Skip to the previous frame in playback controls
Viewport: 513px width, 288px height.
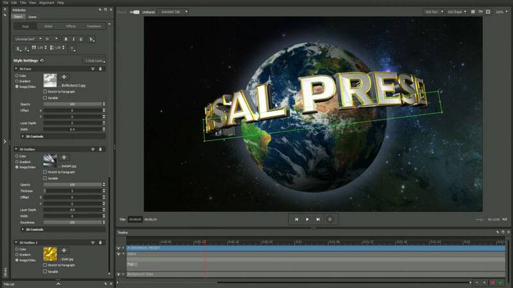coord(296,219)
